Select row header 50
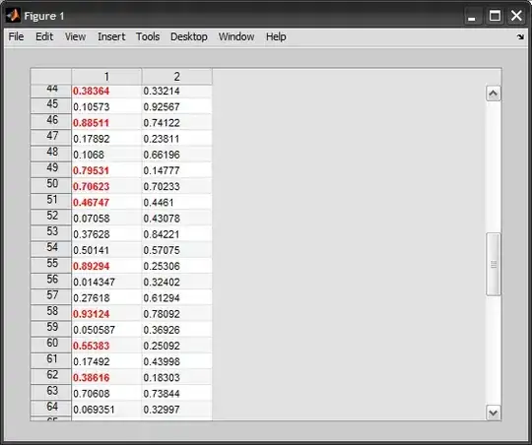This screenshot has width=532, height=445. pyautogui.click(x=51, y=184)
